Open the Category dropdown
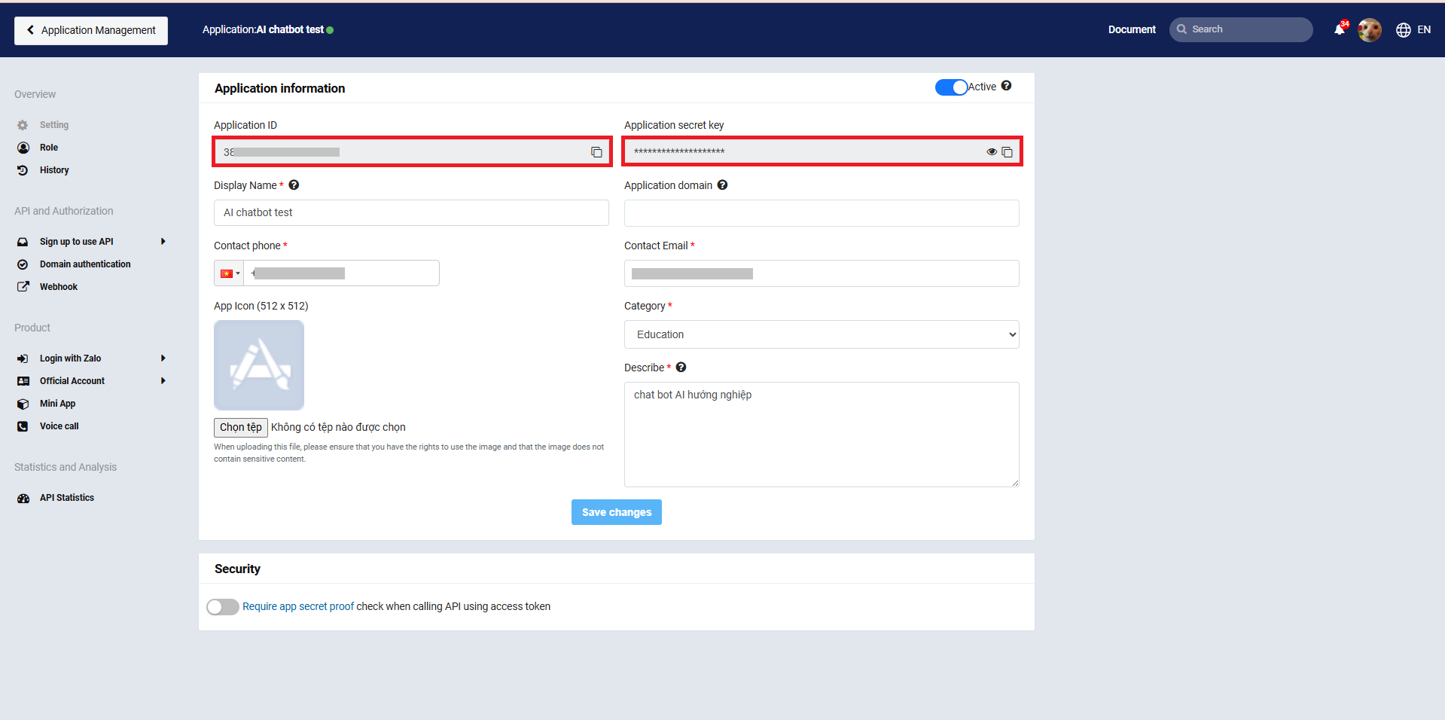Viewport: 1445px width, 720px height. pos(821,334)
